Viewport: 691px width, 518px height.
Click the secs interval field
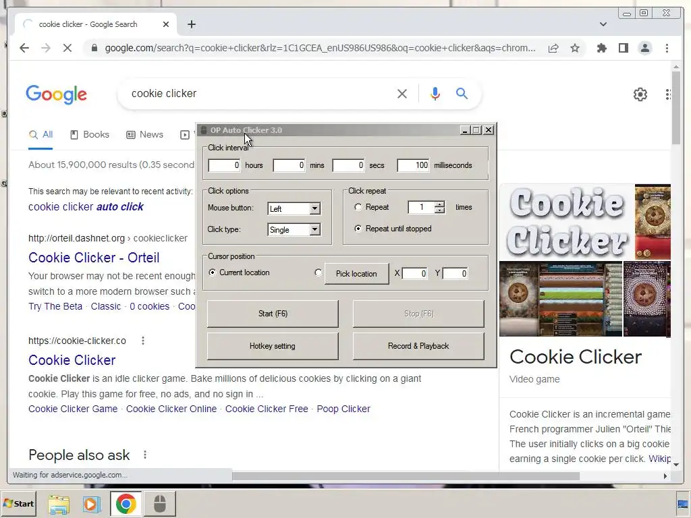tap(349, 165)
